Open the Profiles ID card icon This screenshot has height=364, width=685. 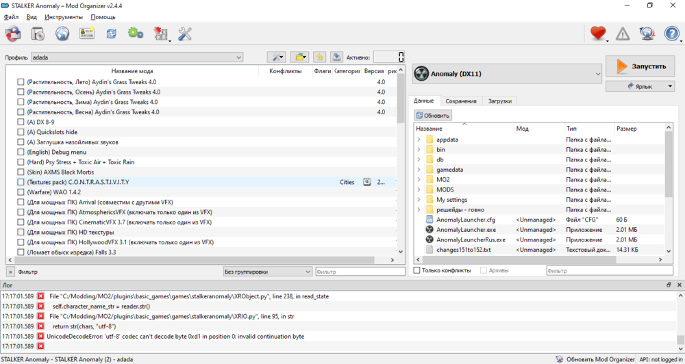pyautogui.click(x=86, y=34)
